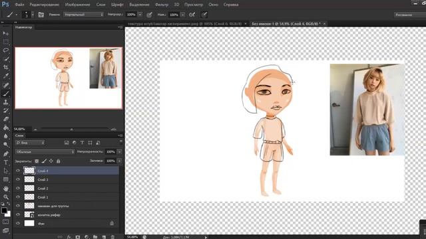Screen dimensions: 426x239
Task: Open the Окно menu
Action: point(213,5)
